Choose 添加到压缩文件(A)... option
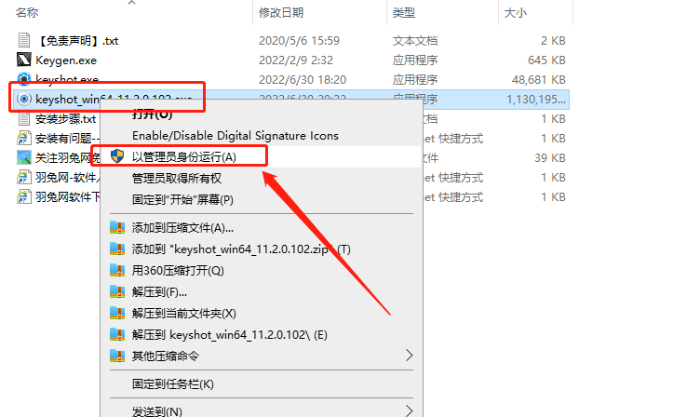 coord(182,228)
